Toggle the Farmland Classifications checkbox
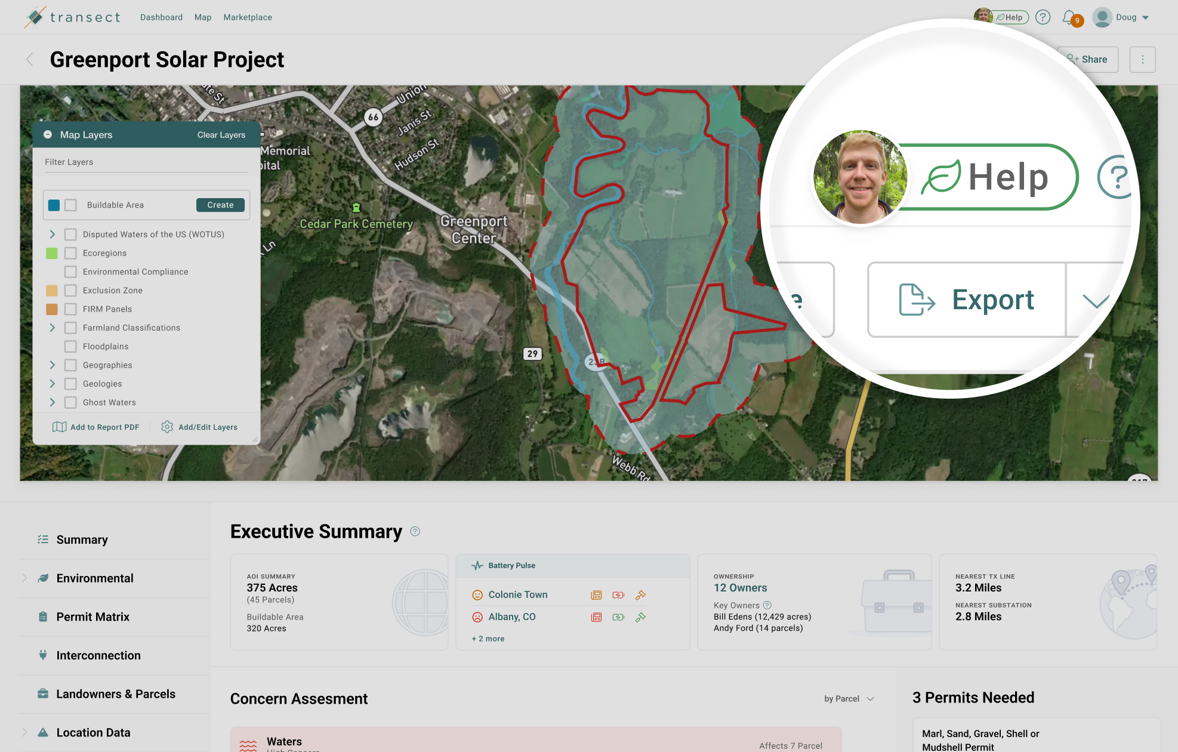 pos(70,328)
